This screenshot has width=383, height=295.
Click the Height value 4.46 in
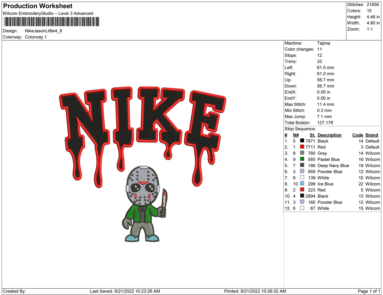point(373,17)
